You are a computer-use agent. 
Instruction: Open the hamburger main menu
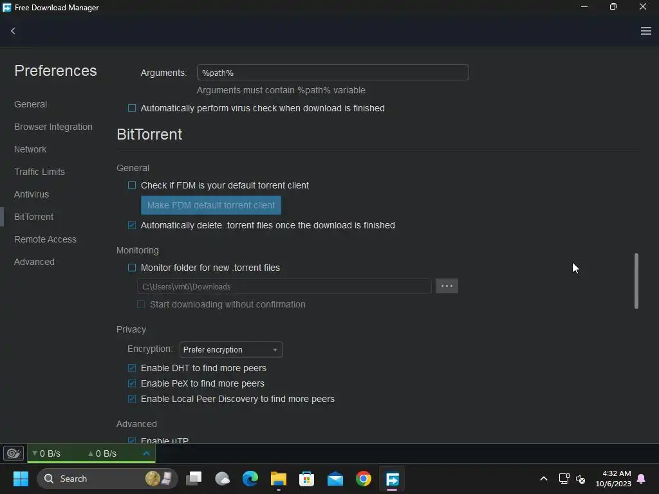click(x=645, y=31)
